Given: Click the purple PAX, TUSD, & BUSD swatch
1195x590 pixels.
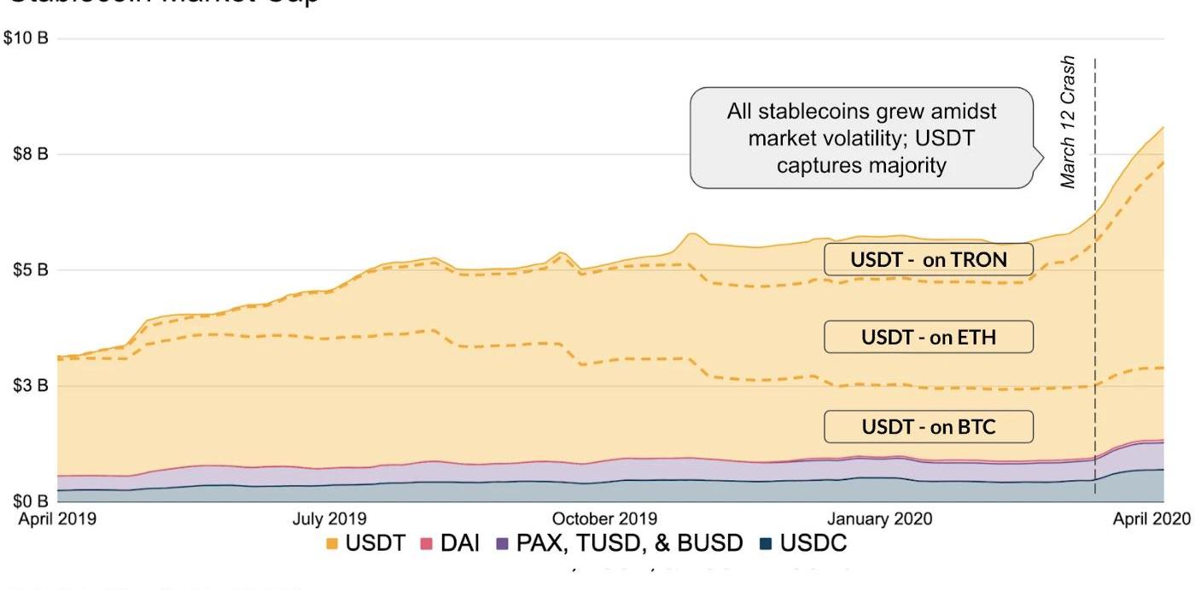Looking at the screenshot, I should pyautogui.click(x=502, y=544).
